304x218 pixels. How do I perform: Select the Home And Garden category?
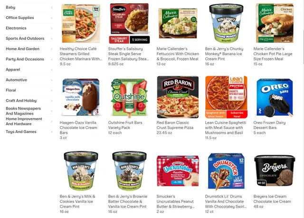point(22,49)
